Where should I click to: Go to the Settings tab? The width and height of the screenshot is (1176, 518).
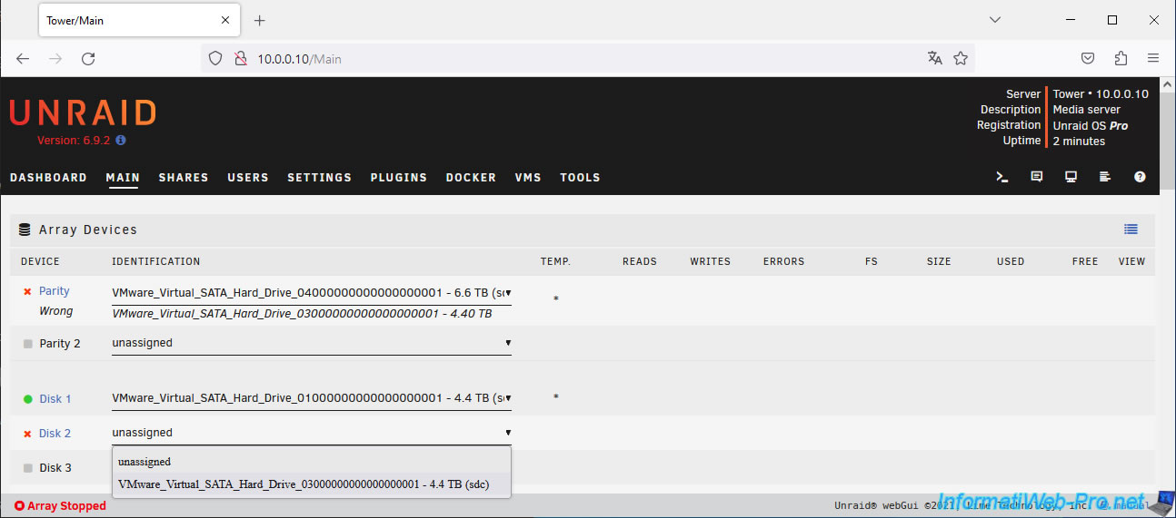[x=319, y=178]
